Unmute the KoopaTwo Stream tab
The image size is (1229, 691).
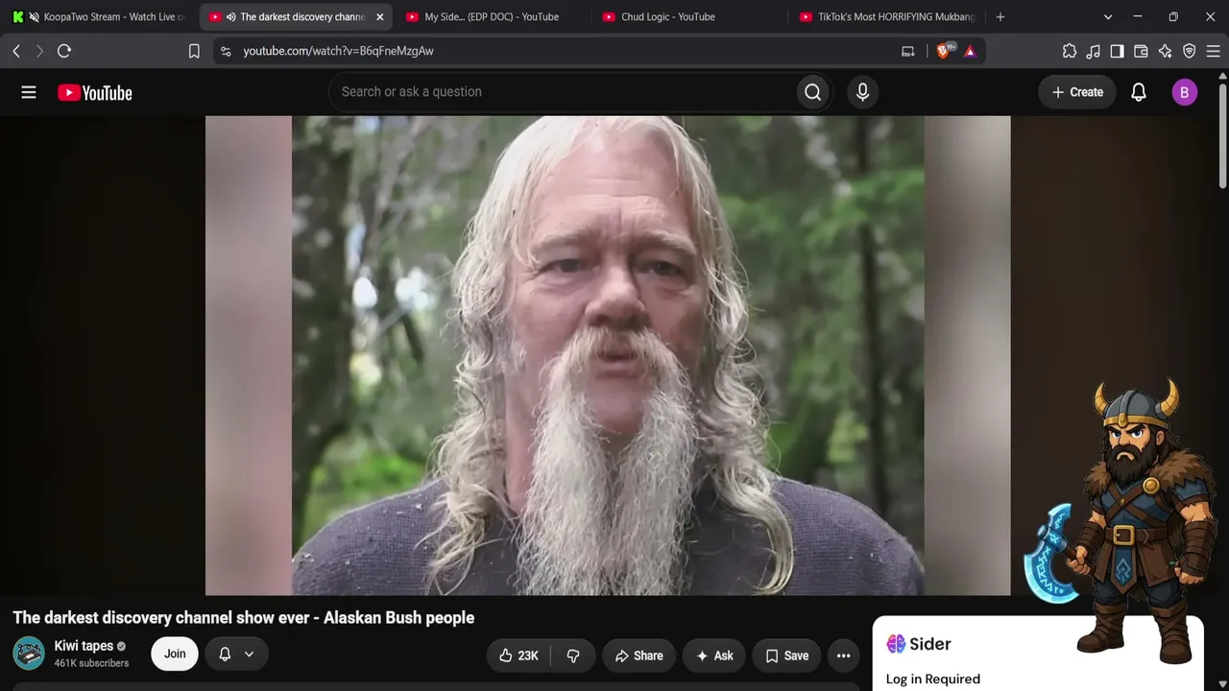click(35, 16)
